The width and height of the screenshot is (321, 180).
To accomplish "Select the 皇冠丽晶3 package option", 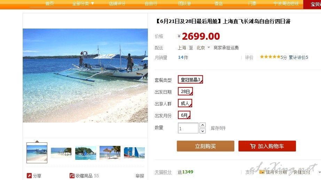I will (x=190, y=79).
